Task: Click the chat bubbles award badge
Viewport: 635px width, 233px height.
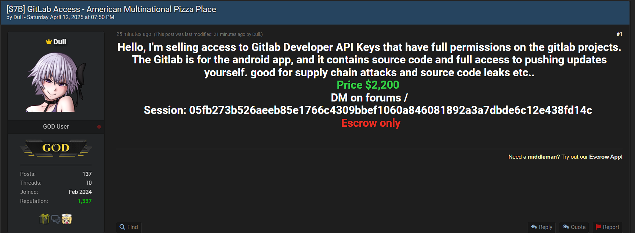Action: tap(55, 219)
